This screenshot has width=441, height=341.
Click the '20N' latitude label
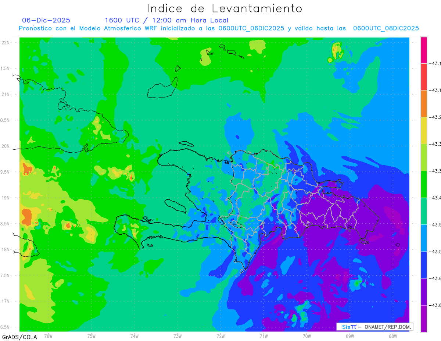pos(5,146)
